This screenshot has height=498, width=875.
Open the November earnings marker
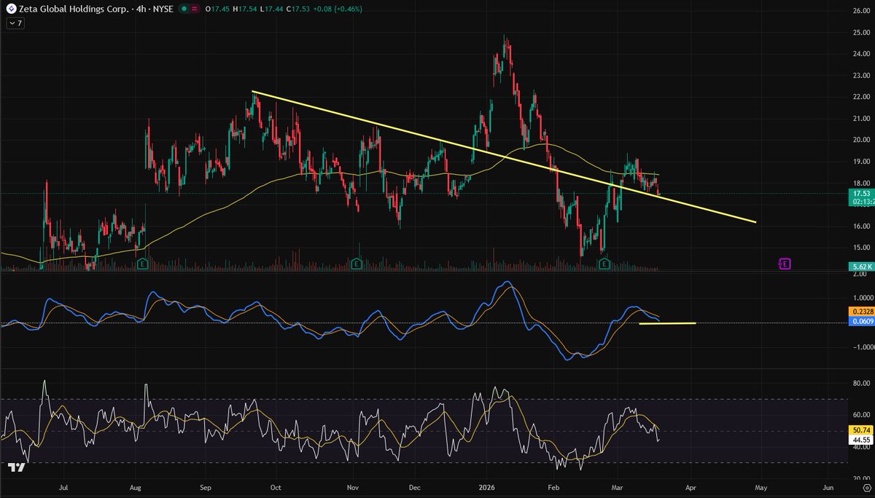(x=357, y=263)
